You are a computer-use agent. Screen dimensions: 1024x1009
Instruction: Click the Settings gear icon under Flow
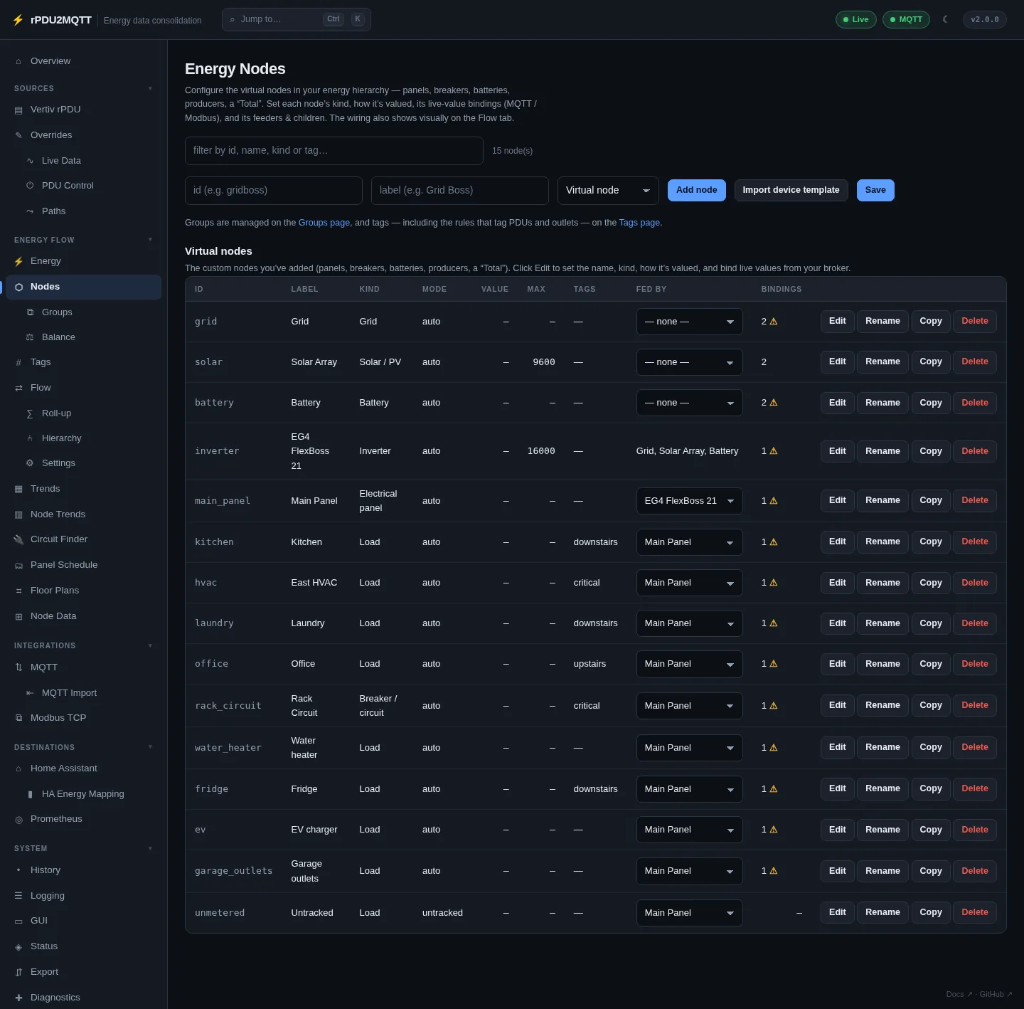coord(30,463)
